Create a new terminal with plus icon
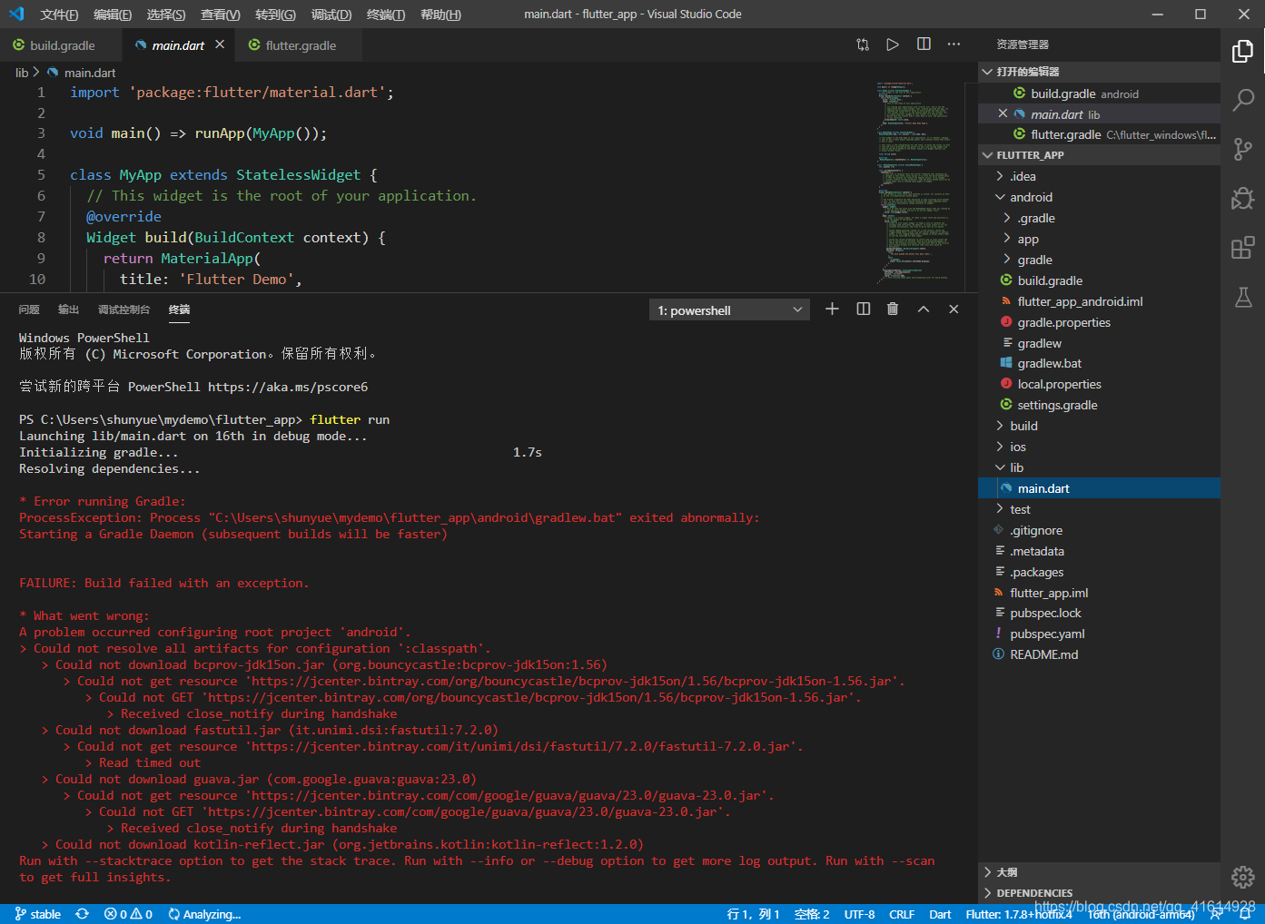1265x924 pixels. point(832,310)
